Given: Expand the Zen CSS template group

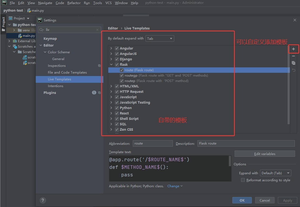Looking at the screenshot, I should (x=111, y=130).
